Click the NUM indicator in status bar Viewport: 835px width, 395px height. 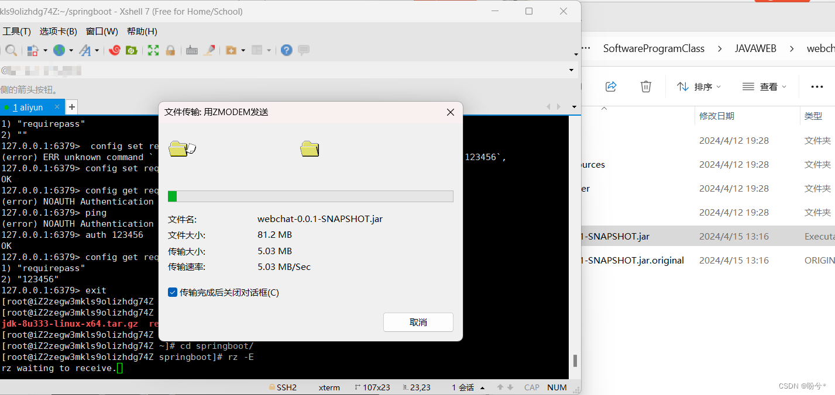557,387
